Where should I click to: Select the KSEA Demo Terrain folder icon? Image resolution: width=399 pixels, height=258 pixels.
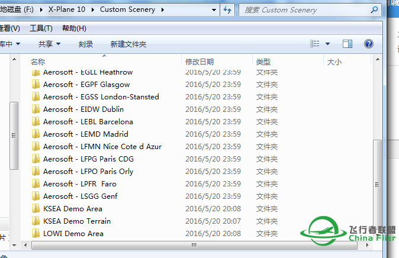(36, 221)
